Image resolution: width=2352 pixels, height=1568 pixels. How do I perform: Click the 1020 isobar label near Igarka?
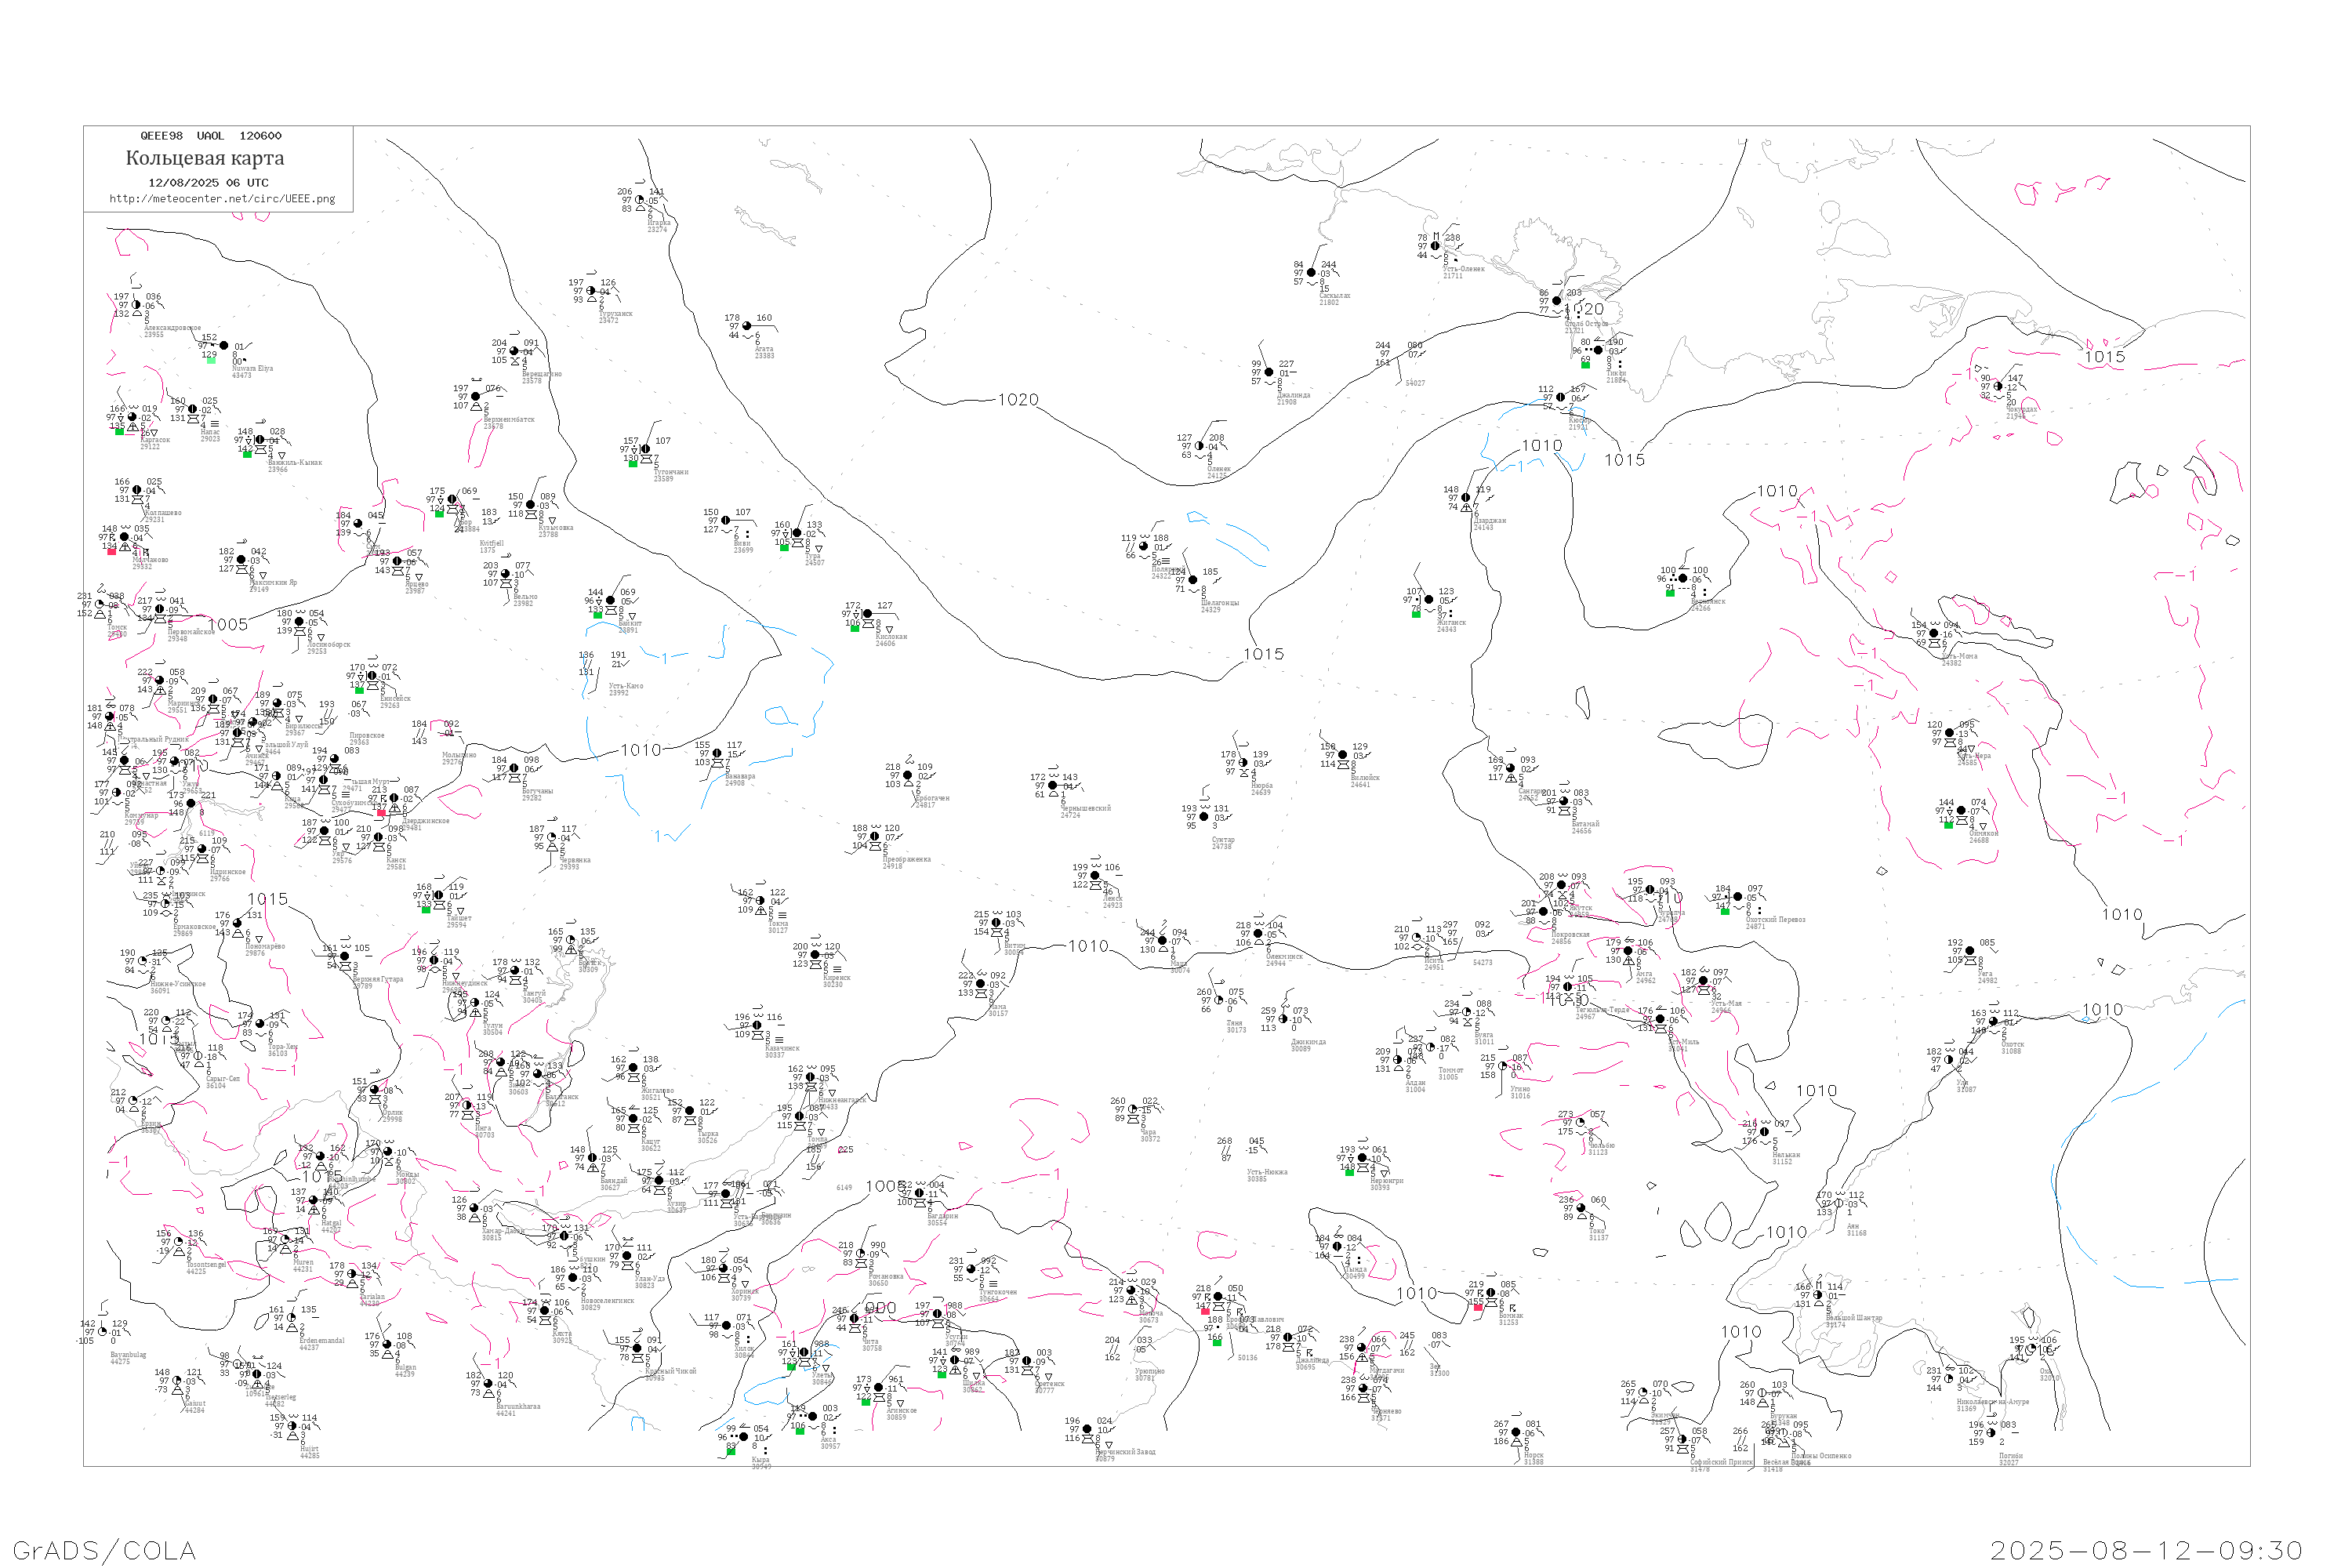[1018, 400]
